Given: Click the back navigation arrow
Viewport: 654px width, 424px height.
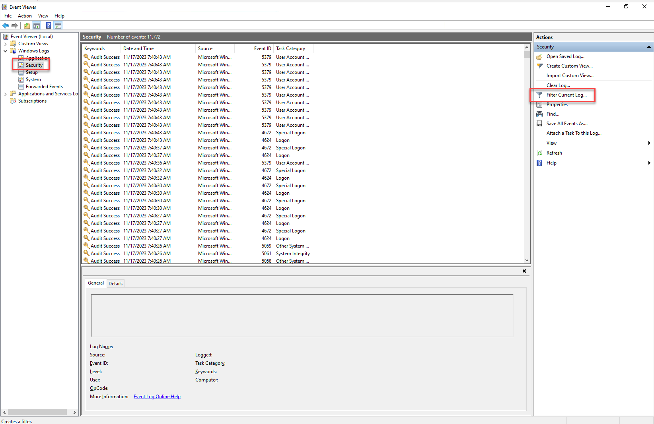Looking at the screenshot, I should pyautogui.click(x=6, y=25).
